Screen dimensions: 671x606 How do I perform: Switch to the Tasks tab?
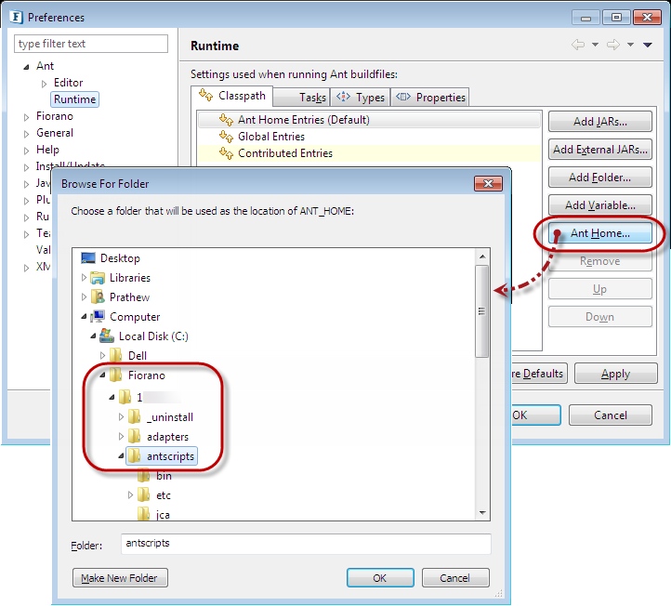pyautogui.click(x=311, y=98)
